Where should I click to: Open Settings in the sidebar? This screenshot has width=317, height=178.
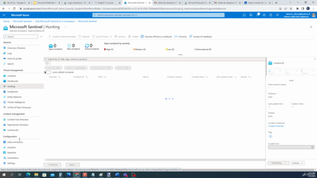pyautogui.click(x=11, y=163)
